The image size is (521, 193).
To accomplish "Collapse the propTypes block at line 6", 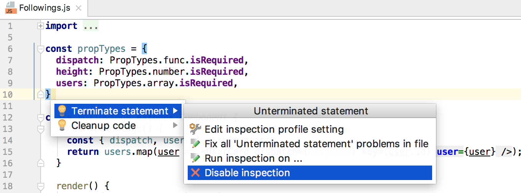I will click(x=41, y=49).
